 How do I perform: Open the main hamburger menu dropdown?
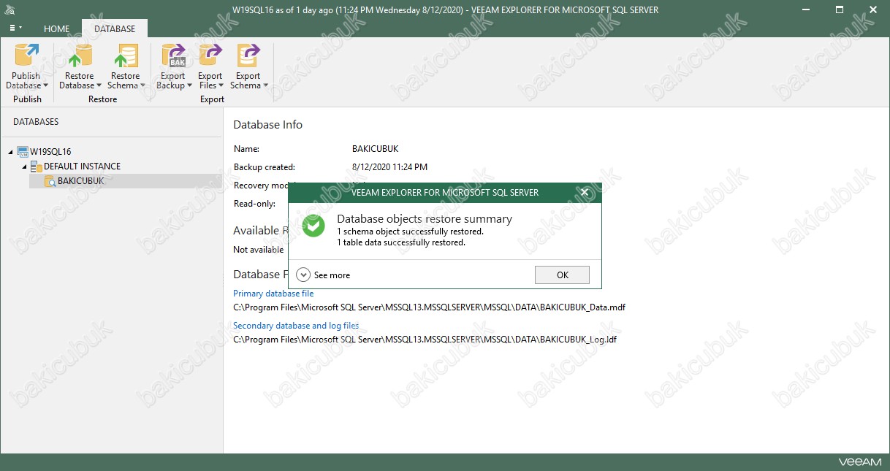(x=15, y=28)
